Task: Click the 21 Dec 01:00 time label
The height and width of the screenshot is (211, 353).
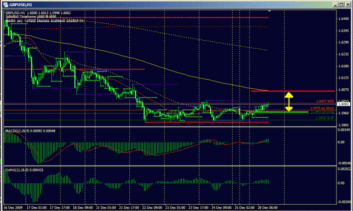Action: pyautogui.click(x=106, y=208)
